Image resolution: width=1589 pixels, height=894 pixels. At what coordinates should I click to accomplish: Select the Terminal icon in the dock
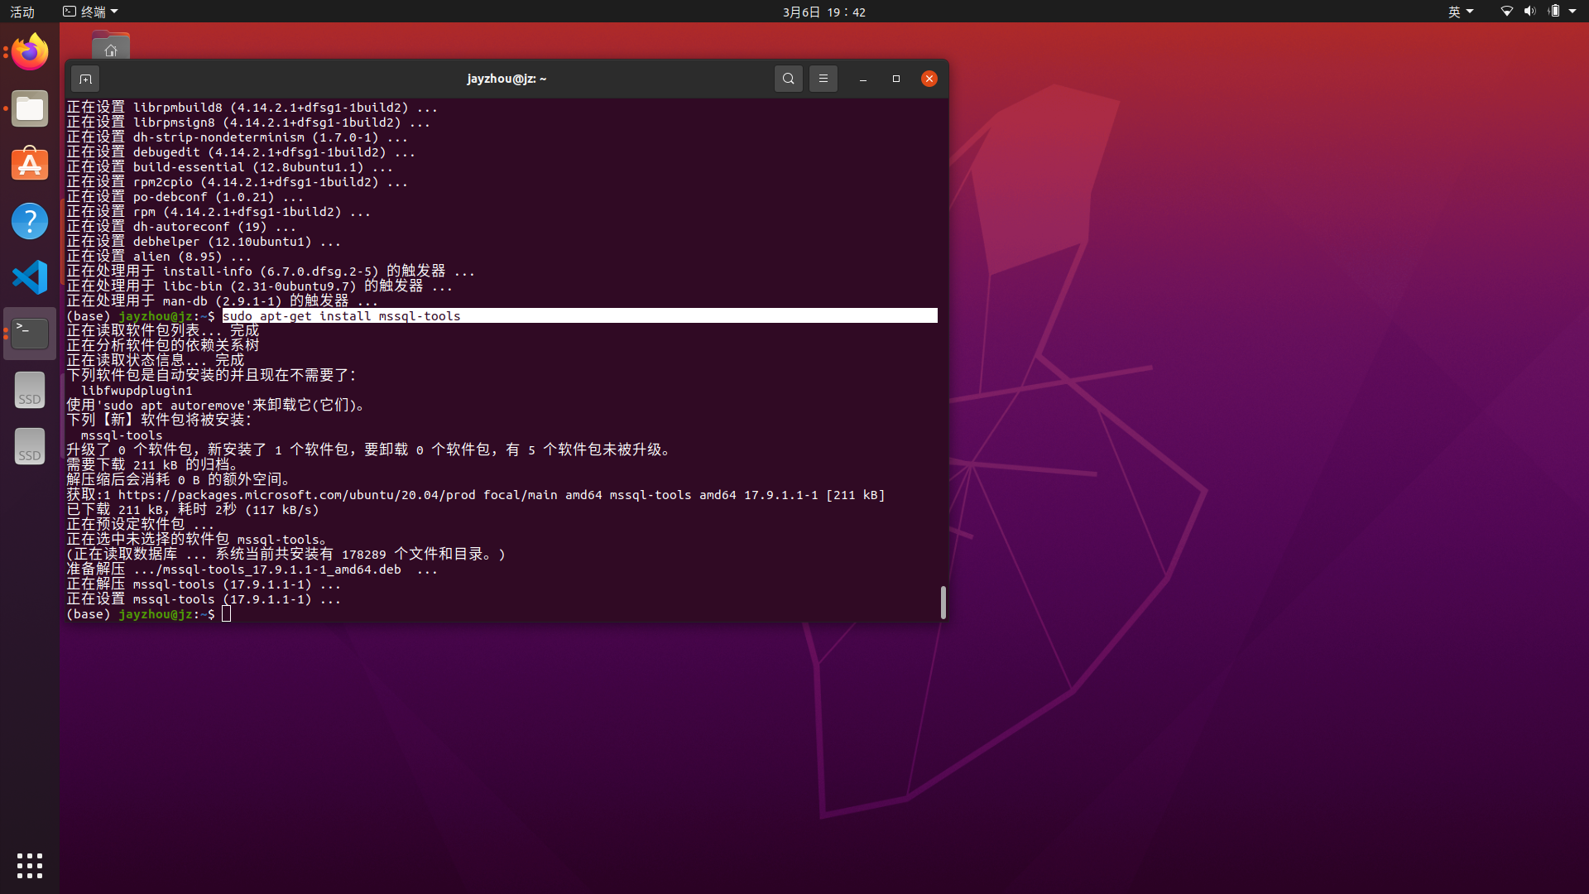point(29,333)
